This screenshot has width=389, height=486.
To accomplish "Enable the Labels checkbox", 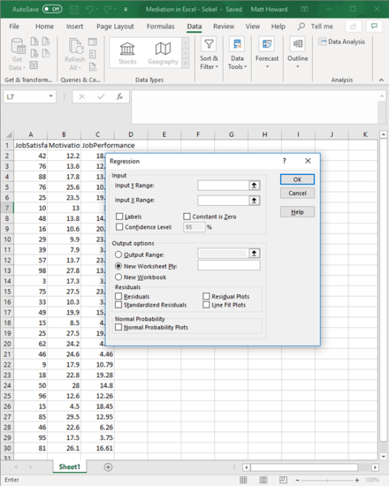I will 119,216.
